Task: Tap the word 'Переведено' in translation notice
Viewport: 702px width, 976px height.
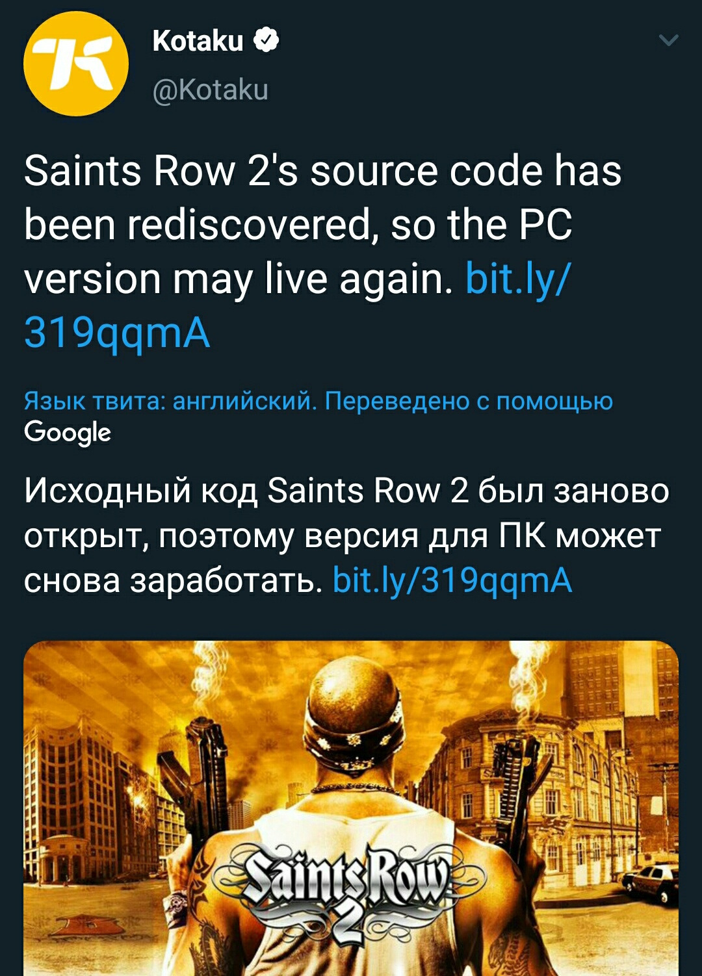Action: click(397, 401)
